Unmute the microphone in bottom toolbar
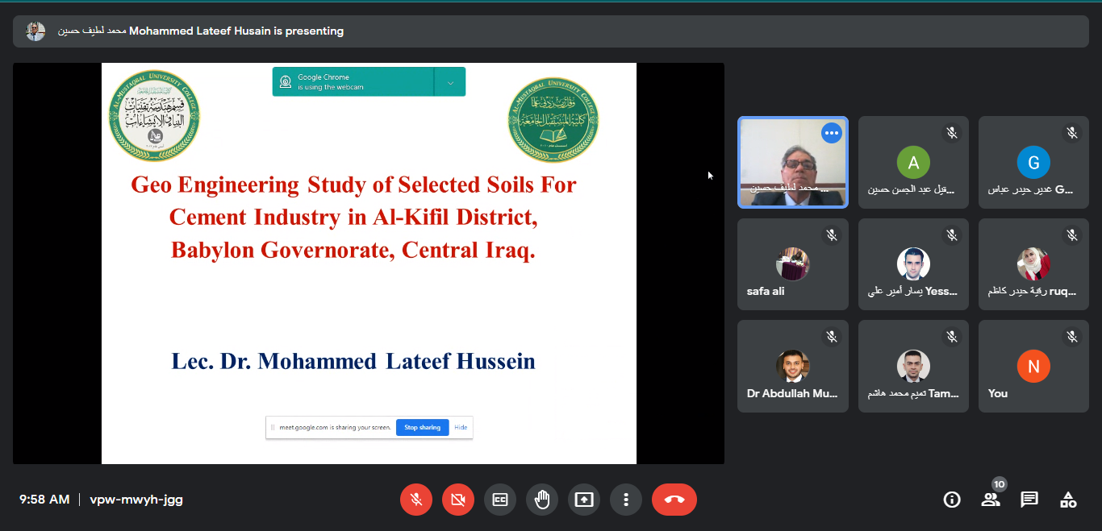Image resolution: width=1102 pixels, height=531 pixels. click(416, 500)
